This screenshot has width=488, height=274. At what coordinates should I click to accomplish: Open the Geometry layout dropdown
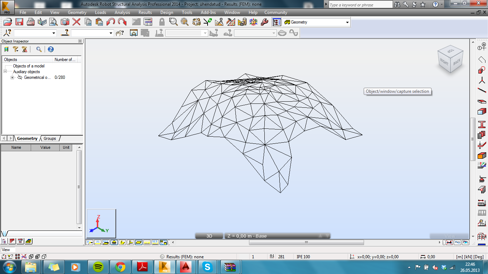coord(347,22)
